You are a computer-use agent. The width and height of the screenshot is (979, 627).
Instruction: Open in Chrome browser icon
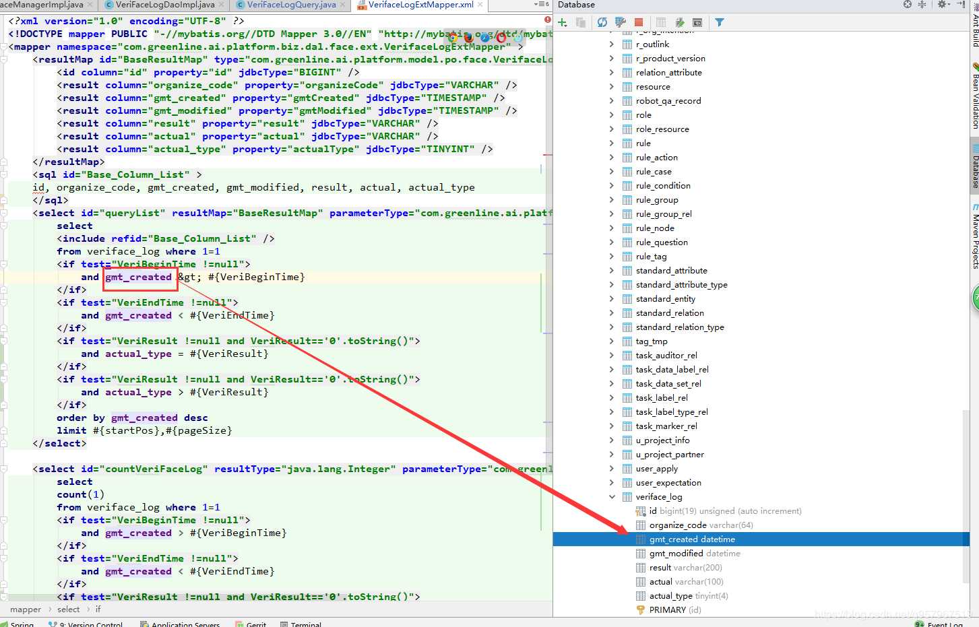click(453, 38)
